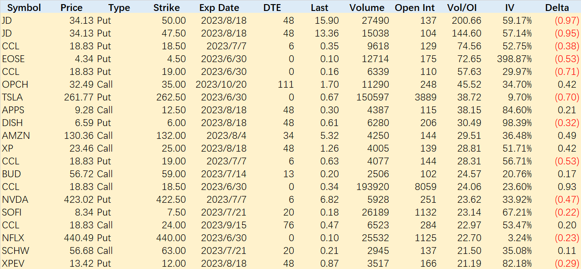The image size is (581, 269).
Task: Select IV value 398.87%
Action: click(x=514, y=59)
